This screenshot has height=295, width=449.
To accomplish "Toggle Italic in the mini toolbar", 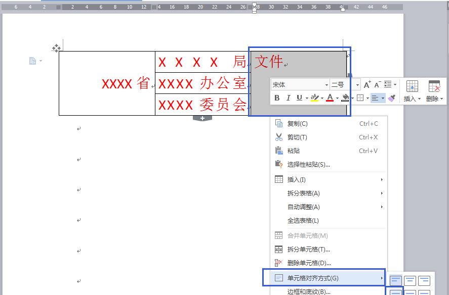I will click(289, 98).
